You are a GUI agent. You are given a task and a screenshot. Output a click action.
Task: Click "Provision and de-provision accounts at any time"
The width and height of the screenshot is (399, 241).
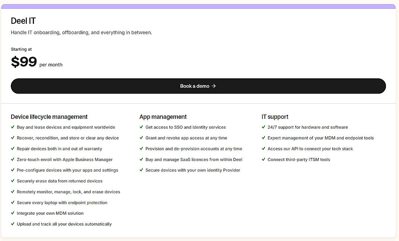[194, 148]
